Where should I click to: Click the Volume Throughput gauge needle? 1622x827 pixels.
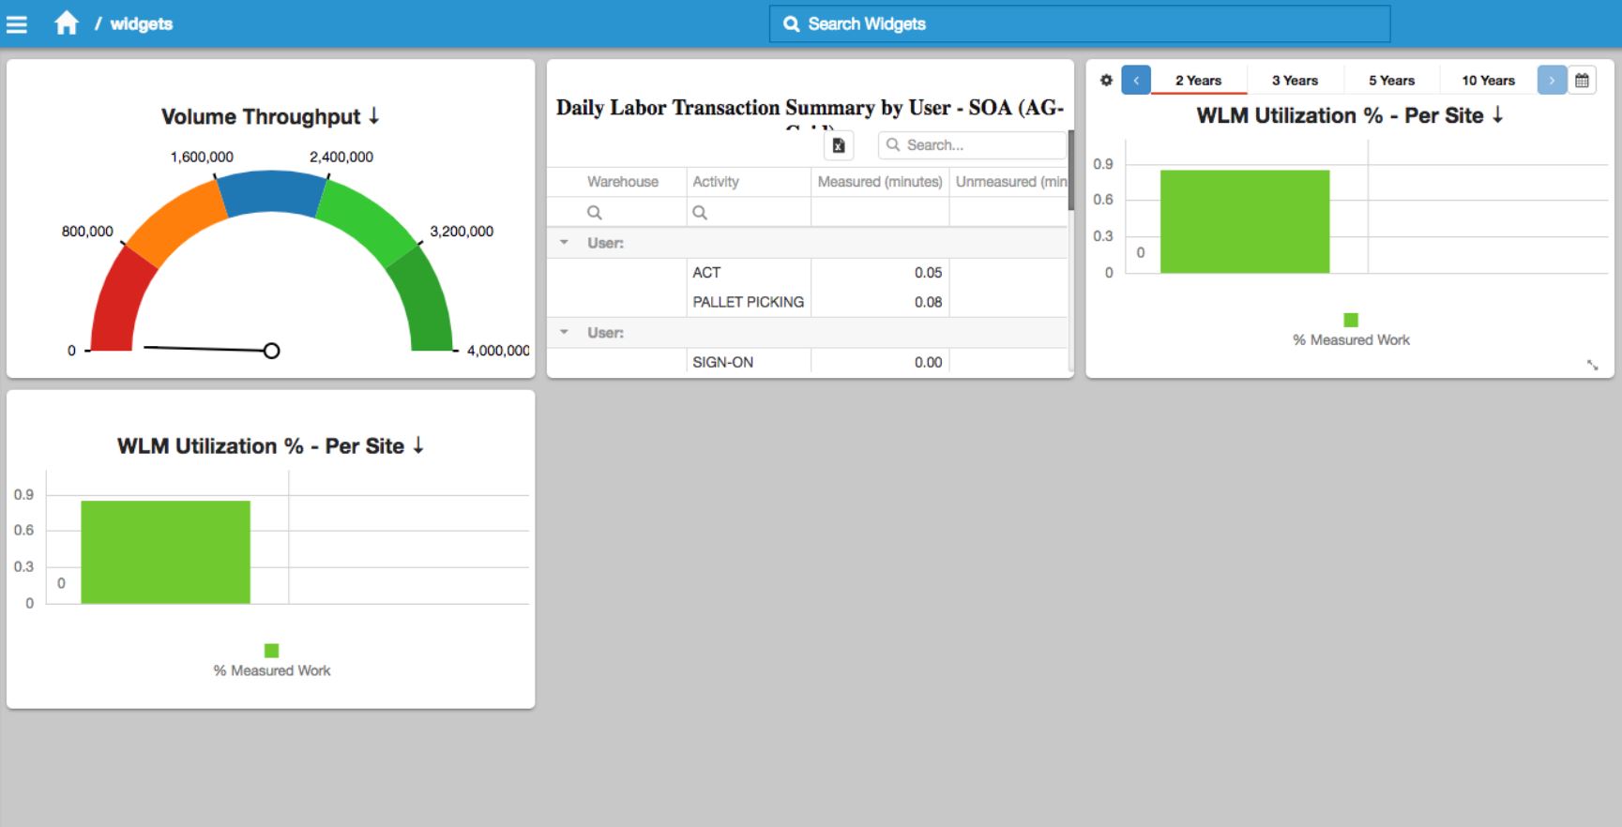(x=206, y=349)
